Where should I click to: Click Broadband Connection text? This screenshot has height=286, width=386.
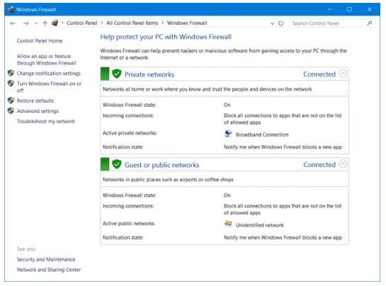pos(262,135)
